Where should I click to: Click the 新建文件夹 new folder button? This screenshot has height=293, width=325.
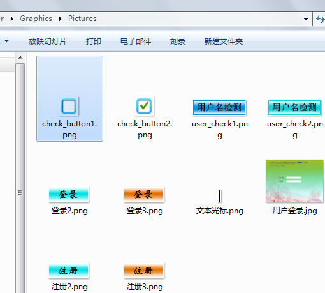[x=224, y=41]
